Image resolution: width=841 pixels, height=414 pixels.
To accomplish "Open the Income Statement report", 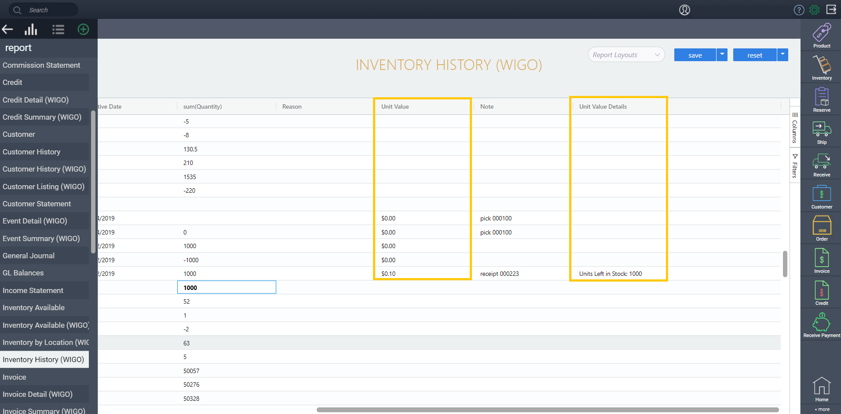I will tap(44, 290).
